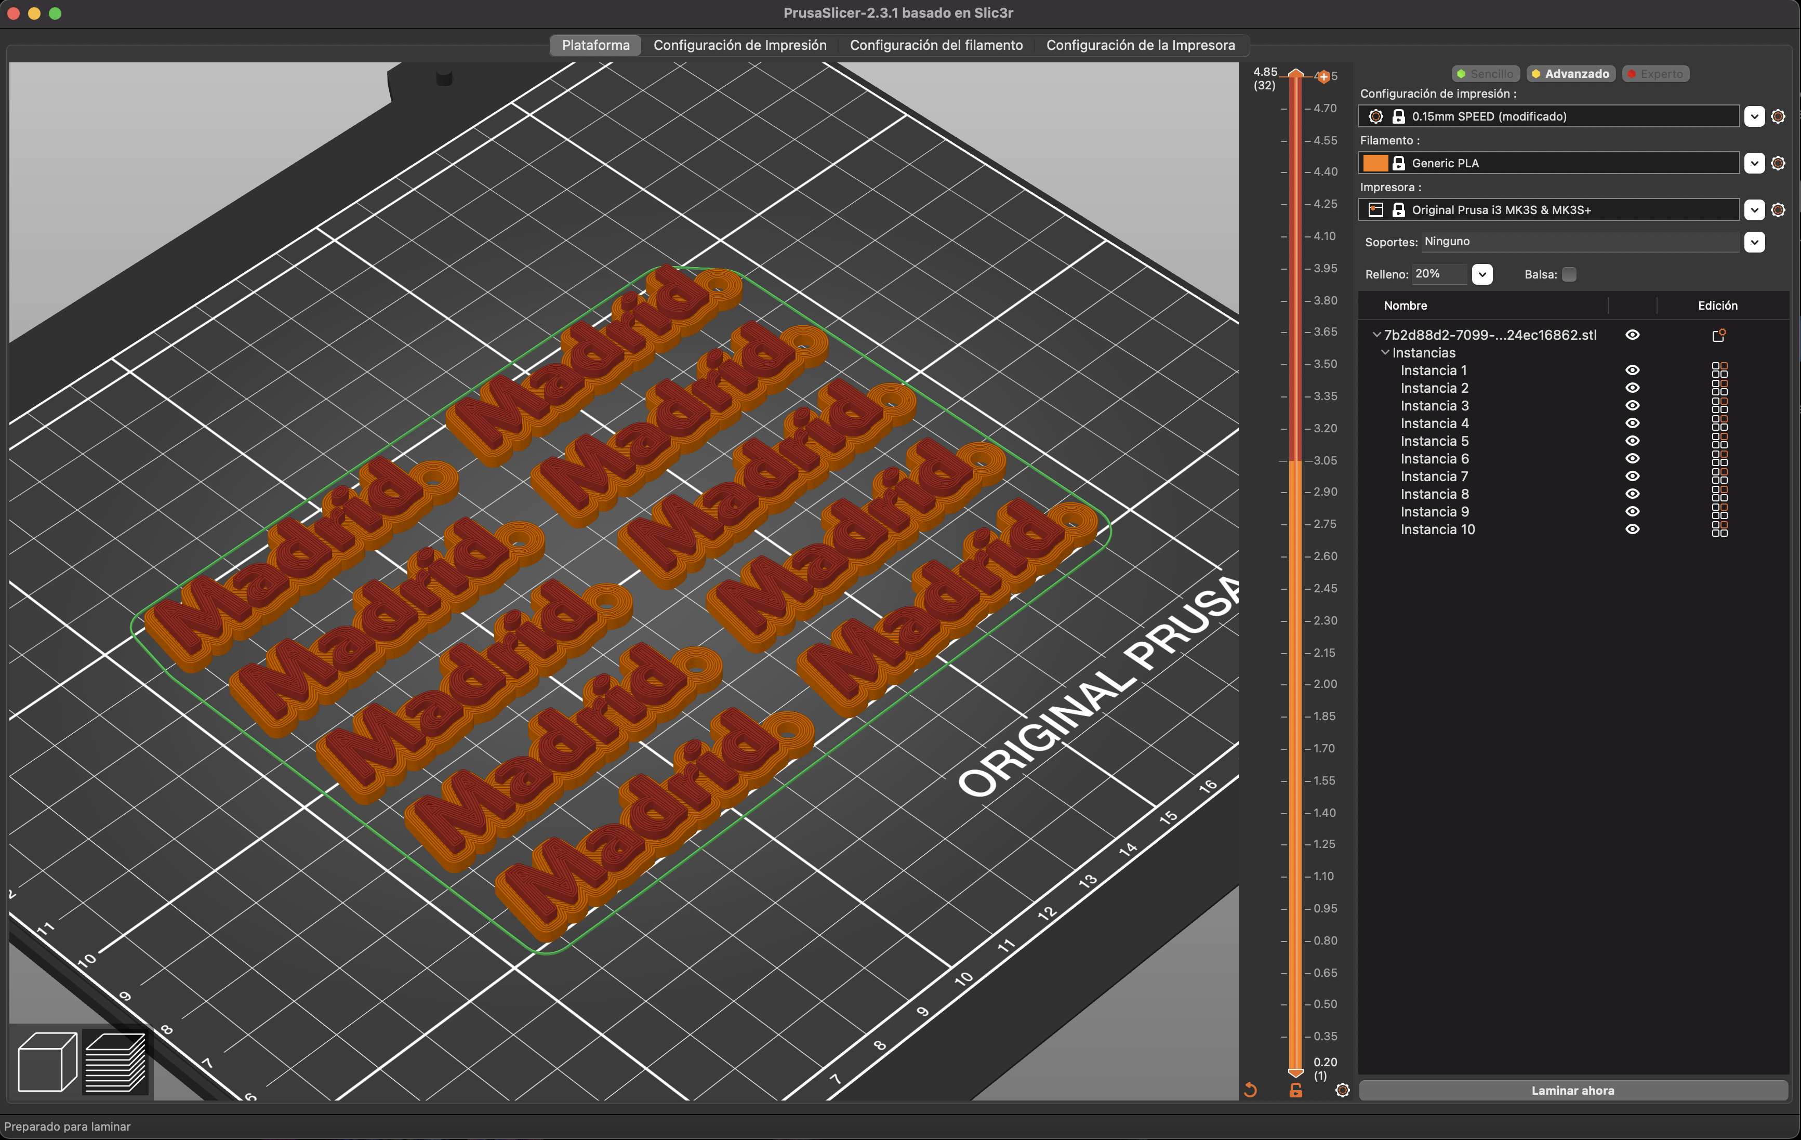Open print configuration preset dropdown arrow

(1755, 117)
